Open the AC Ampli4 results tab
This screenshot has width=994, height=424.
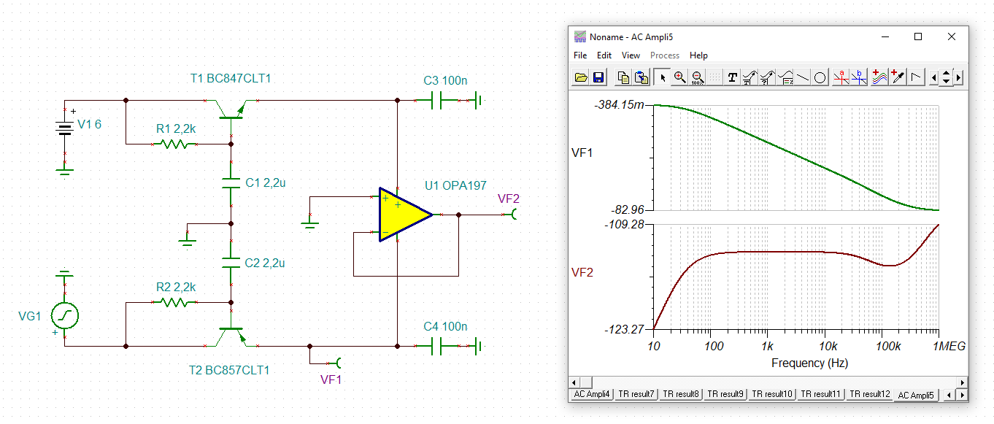point(591,394)
